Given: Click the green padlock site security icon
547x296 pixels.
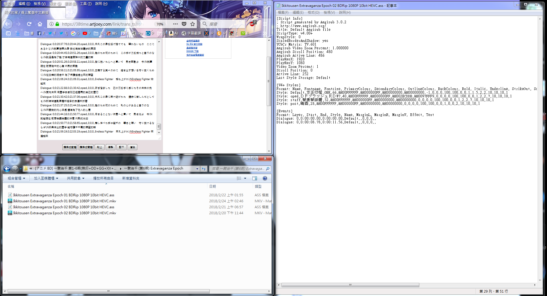Looking at the screenshot, I should click(x=57, y=24).
